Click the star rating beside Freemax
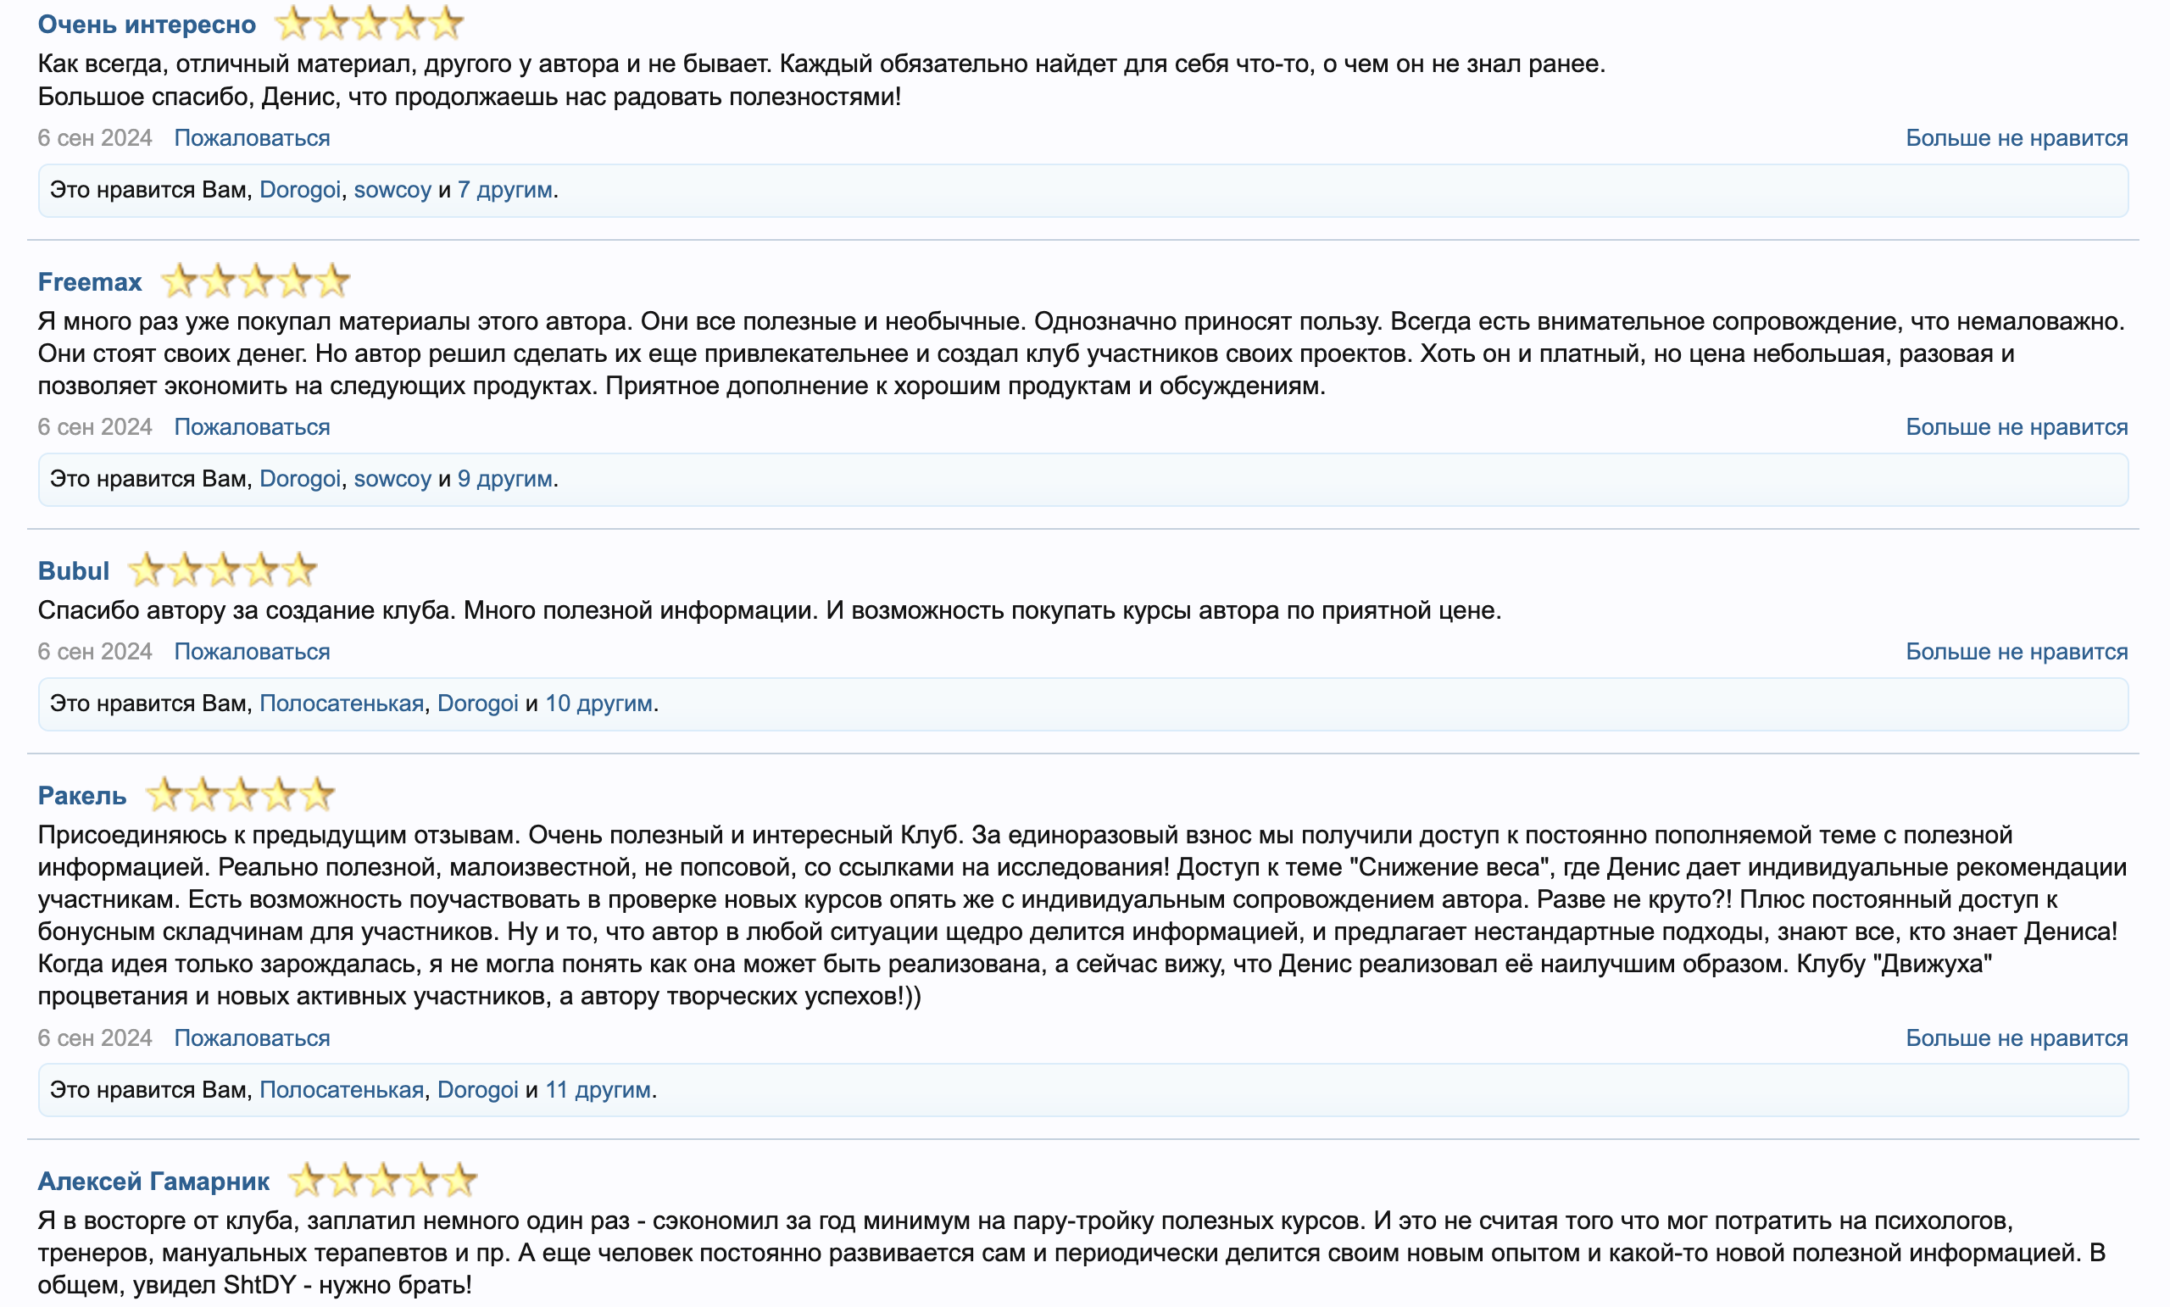 pyautogui.click(x=255, y=281)
